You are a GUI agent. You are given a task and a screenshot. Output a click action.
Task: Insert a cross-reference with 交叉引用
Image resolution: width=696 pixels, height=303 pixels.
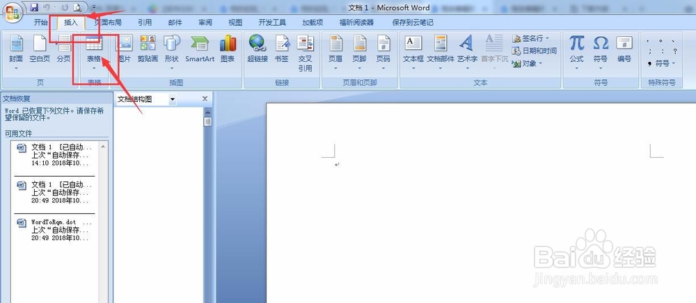point(305,53)
